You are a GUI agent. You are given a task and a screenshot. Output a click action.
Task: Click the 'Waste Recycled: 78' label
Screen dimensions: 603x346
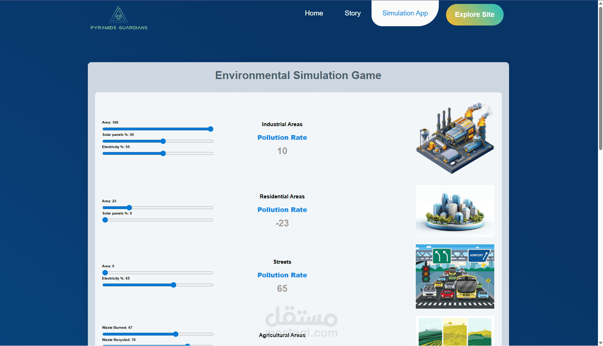click(x=119, y=340)
